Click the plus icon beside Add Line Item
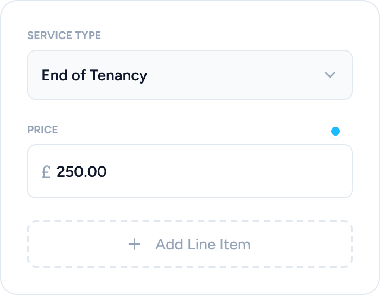This screenshot has width=380, height=295. point(134,244)
